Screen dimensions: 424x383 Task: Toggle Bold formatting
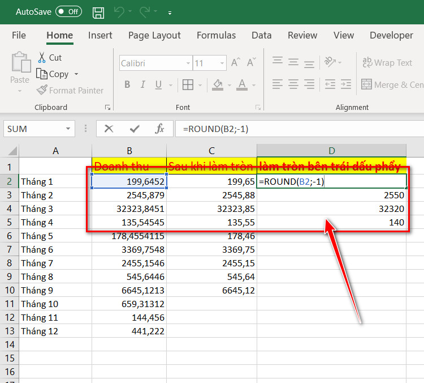tap(127, 85)
